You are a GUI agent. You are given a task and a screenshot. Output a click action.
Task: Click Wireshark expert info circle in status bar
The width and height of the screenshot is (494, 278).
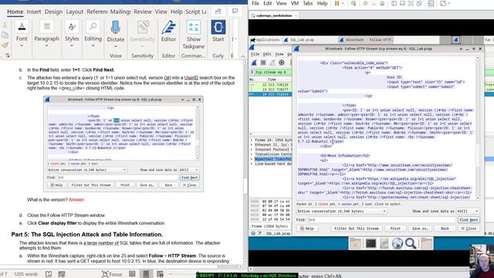253,233
